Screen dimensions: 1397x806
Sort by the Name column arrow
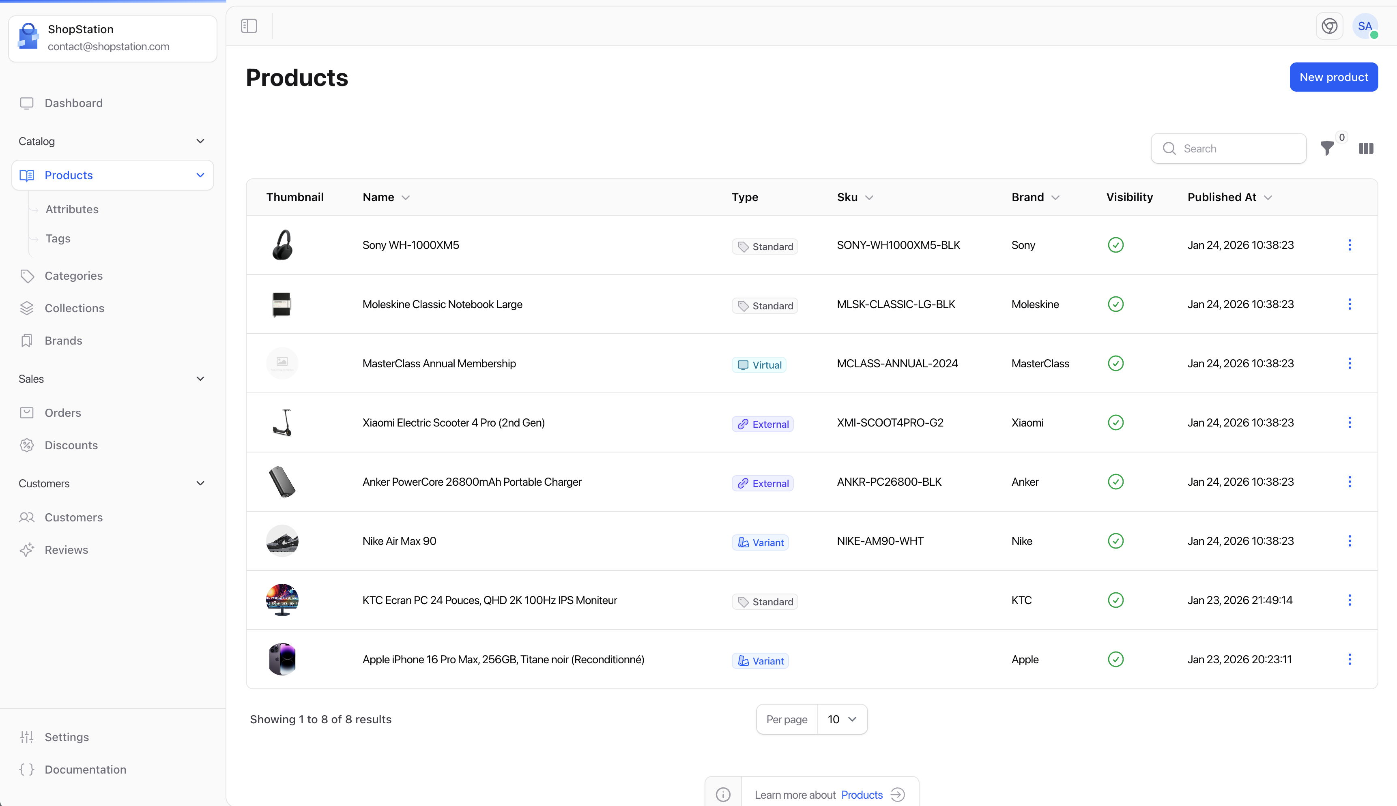(405, 197)
